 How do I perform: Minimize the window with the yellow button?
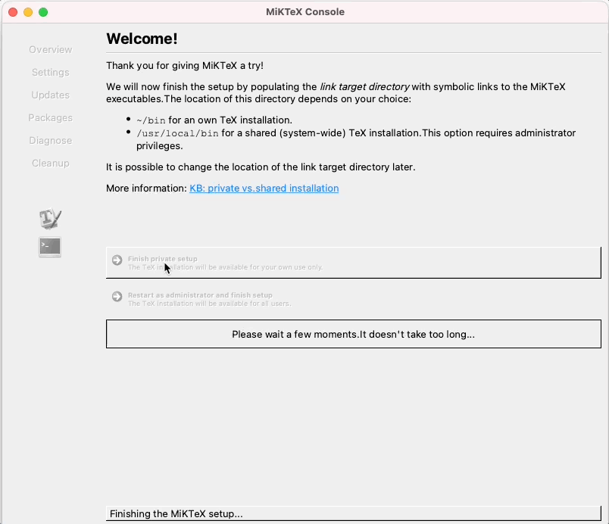point(28,12)
